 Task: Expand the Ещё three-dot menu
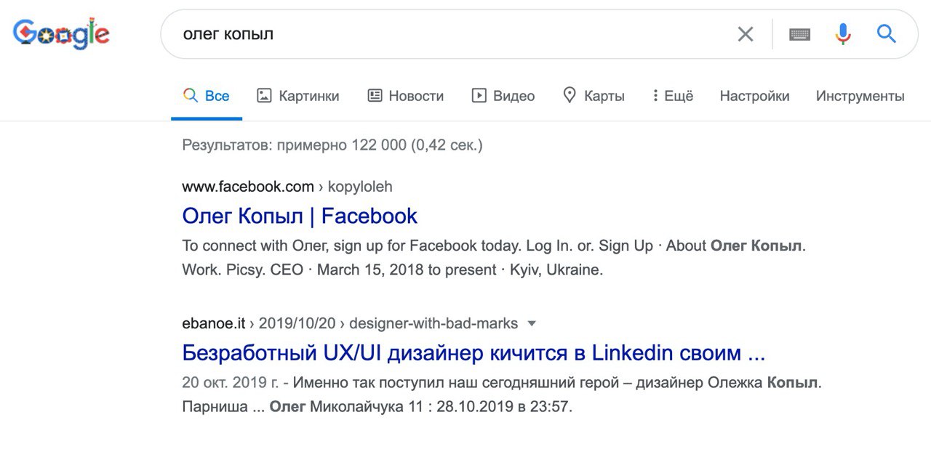(673, 96)
